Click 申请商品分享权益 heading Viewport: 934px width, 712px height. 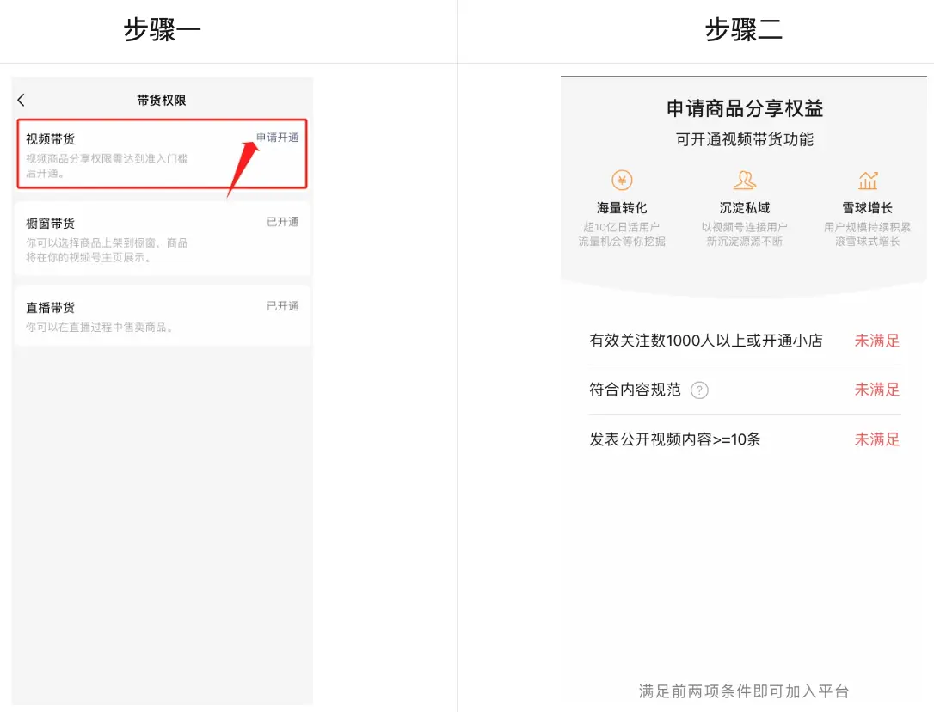[745, 108]
